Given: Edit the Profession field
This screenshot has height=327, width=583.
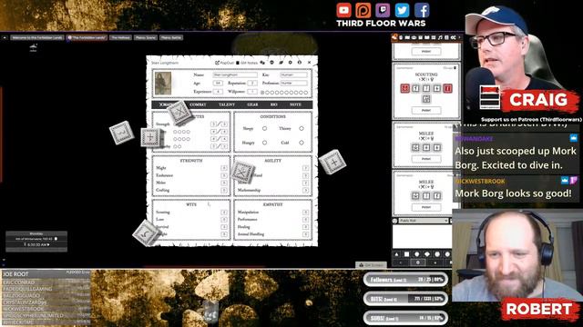Looking at the screenshot, I should (x=293, y=83).
